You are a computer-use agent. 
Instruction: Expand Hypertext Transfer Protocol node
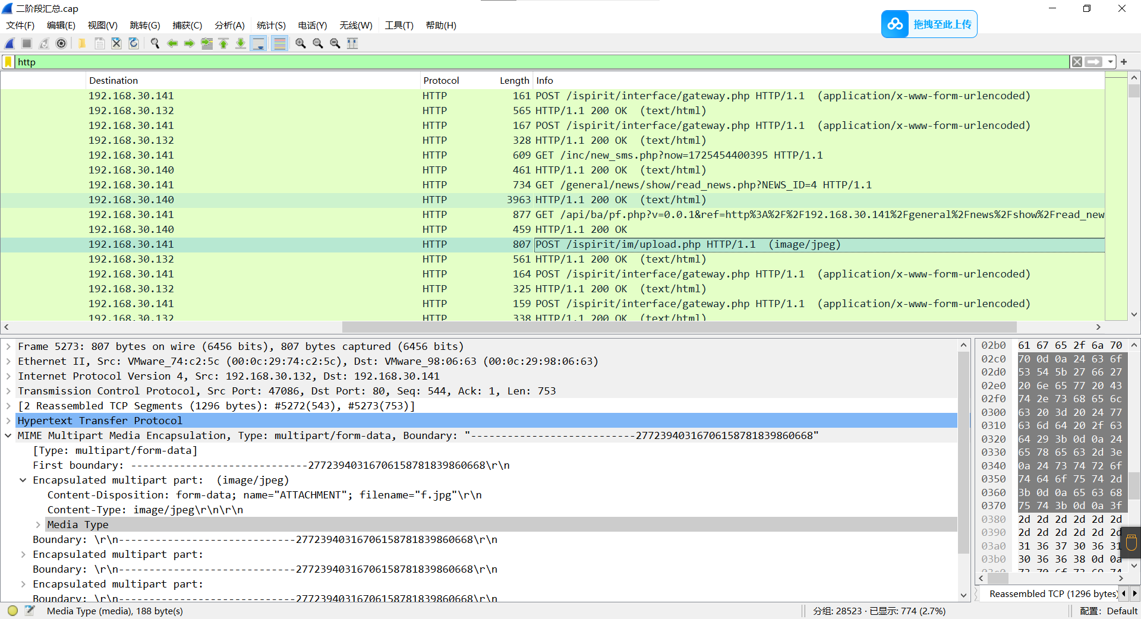coord(8,421)
